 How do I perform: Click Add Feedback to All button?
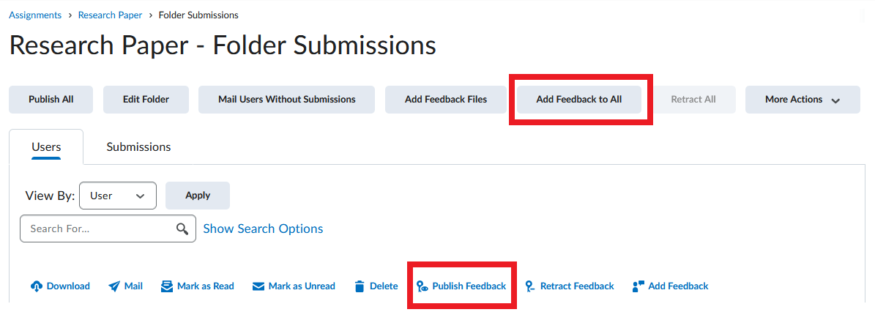[x=578, y=100]
